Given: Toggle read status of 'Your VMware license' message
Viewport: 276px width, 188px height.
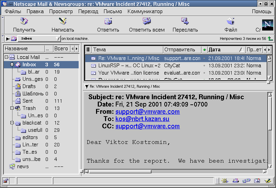Looking at the screenshot, I should (x=204, y=73).
